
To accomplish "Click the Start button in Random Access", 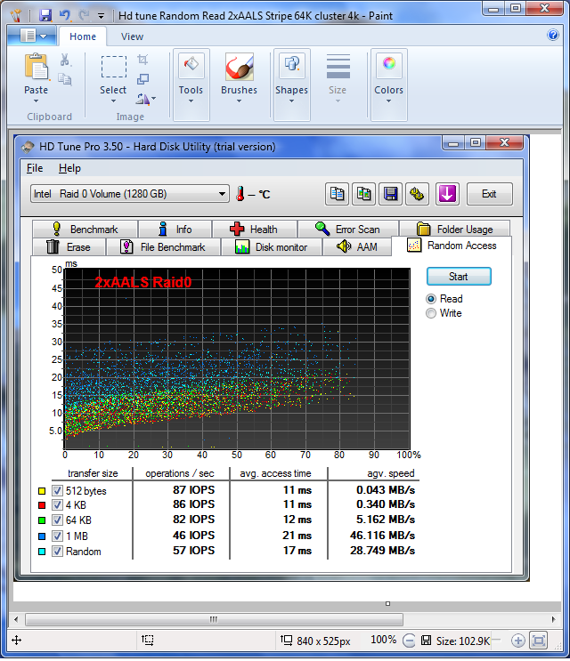I will (x=459, y=277).
